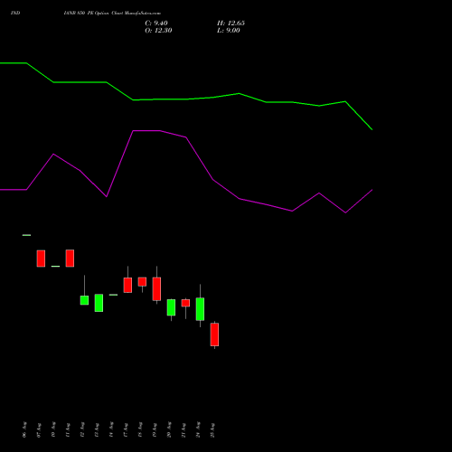
Task: Select the 11 Aug date label
Action: pyautogui.click(x=68, y=429)
